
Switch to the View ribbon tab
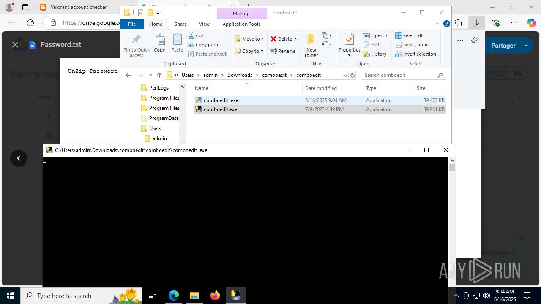coord(204,24)
